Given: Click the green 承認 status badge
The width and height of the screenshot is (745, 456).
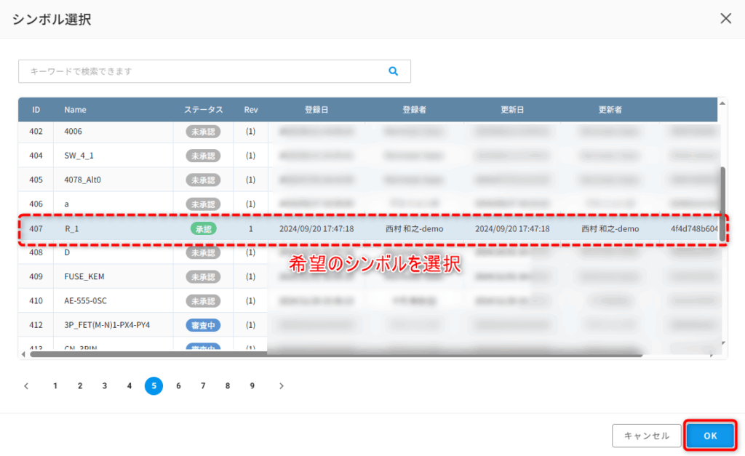Looking at the screenshot, I should click(204, 229).
